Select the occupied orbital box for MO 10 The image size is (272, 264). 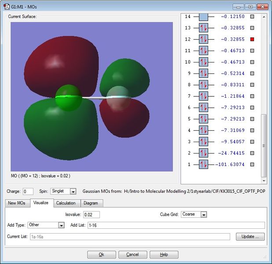click(203, 62)
